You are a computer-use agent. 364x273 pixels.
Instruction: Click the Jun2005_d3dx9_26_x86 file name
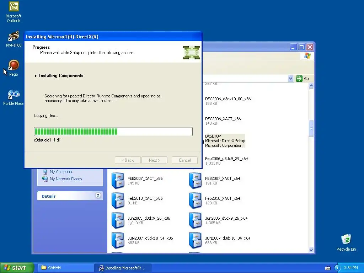pyautogui.click(x=149, y=219)
